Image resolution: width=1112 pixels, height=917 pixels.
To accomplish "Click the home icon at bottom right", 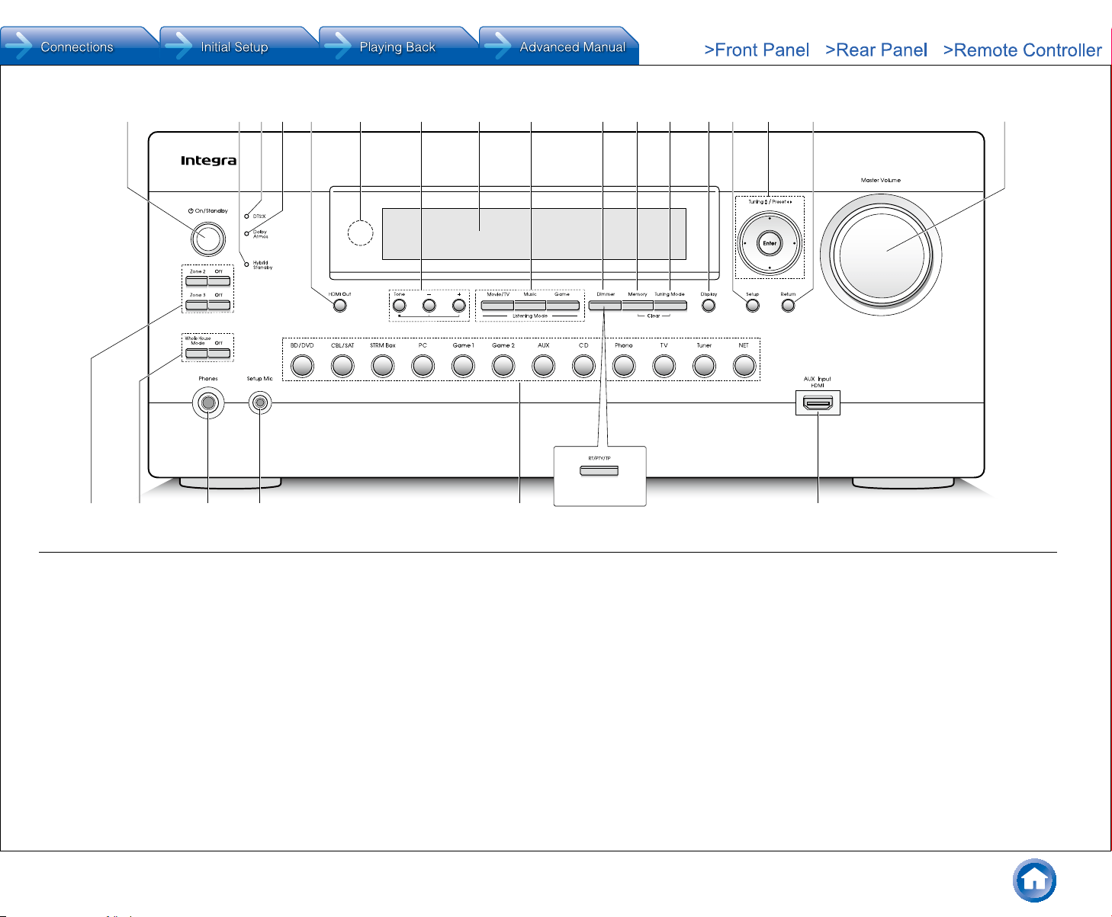I will pos(1034,880).
